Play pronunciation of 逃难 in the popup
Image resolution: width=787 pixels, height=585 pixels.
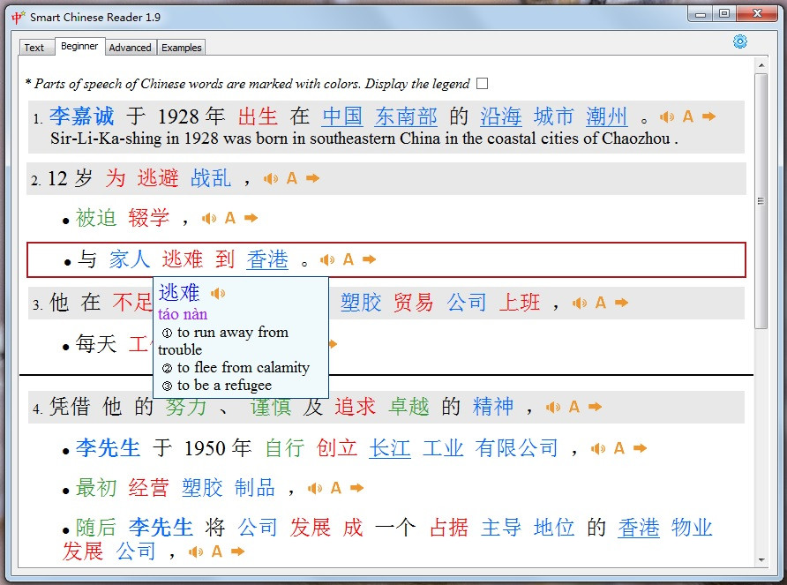click(218, 293)
